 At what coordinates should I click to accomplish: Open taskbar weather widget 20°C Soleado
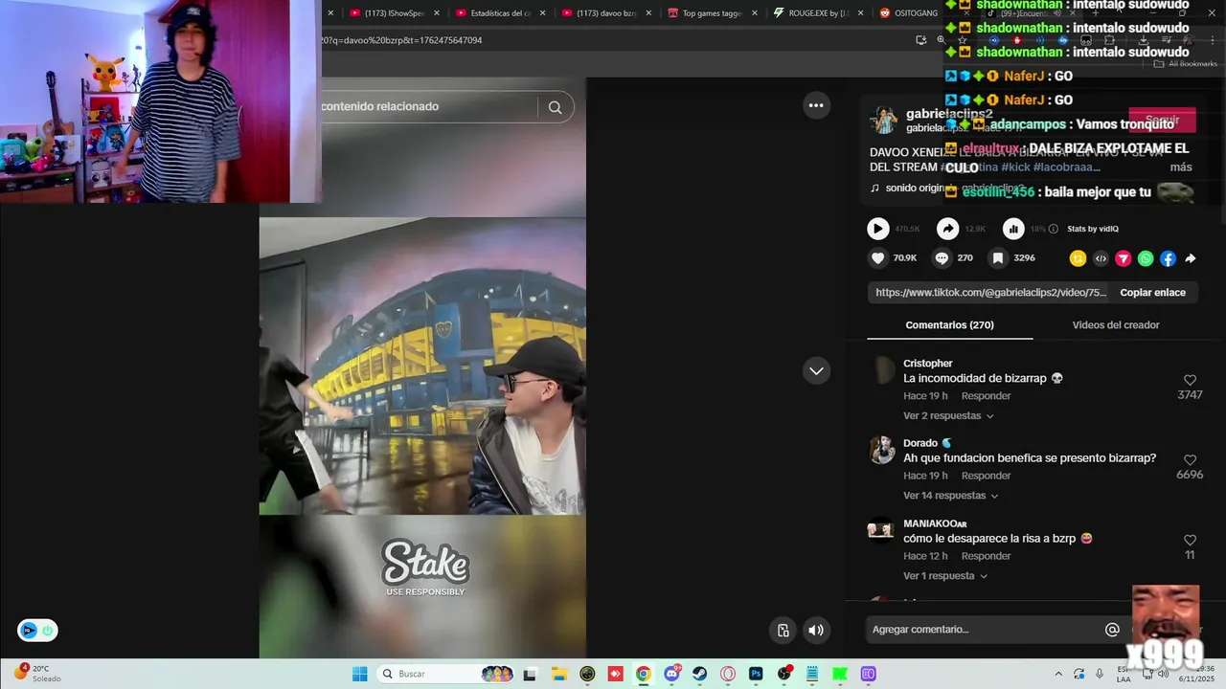37,674
